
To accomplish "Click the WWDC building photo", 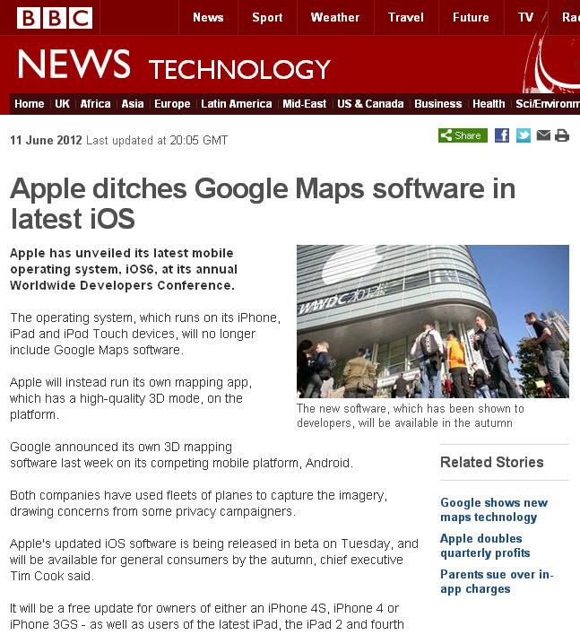I will 433,321.
